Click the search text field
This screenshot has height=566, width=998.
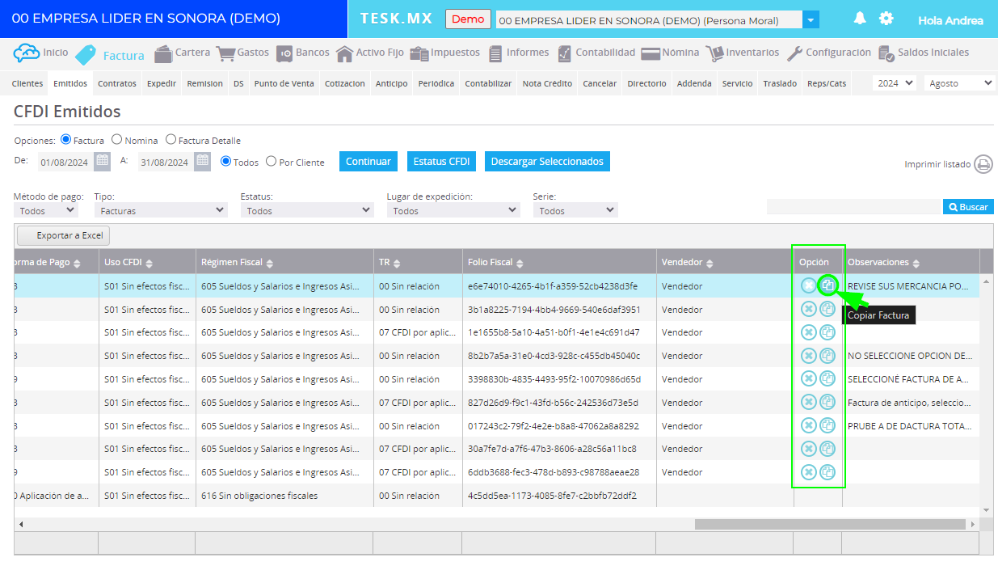tap(853, 207)
